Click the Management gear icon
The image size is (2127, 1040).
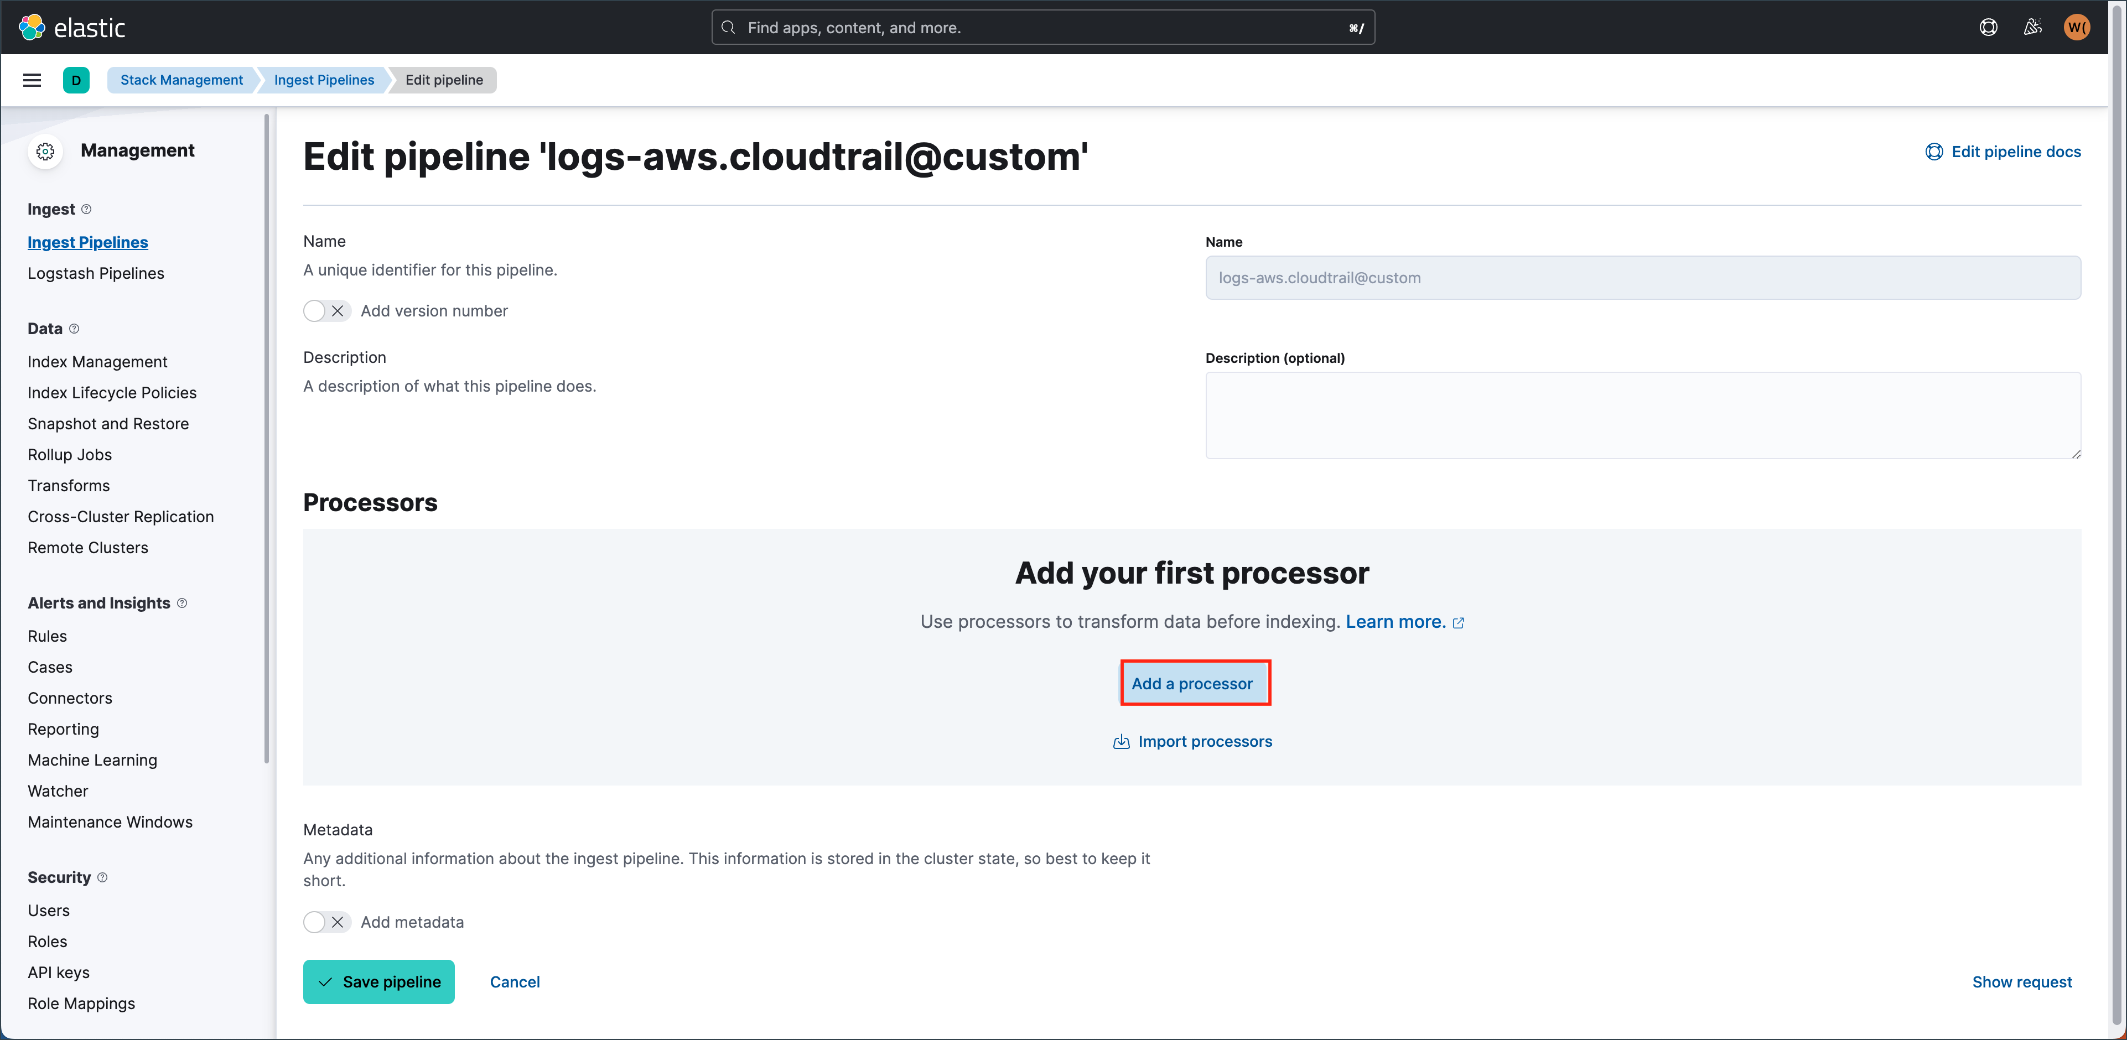pos(45,151)
